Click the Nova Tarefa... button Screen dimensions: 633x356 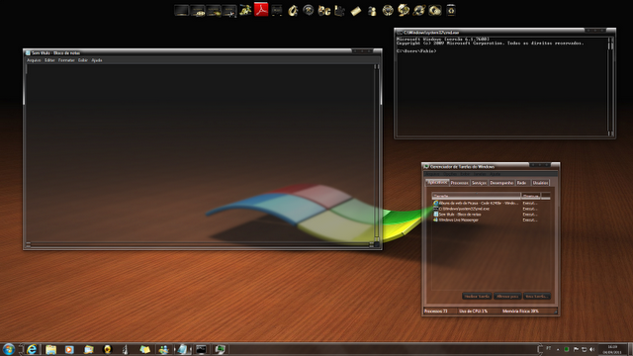coord(536,297)
